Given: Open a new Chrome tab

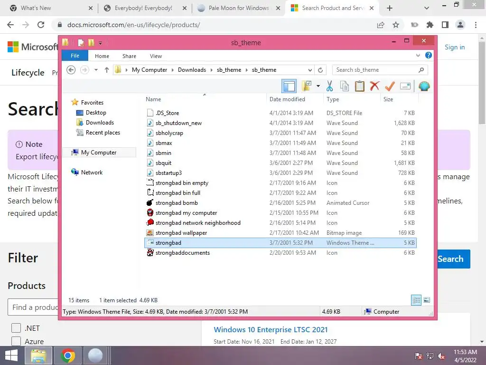Looking at the screenshot, I should point(390,8).
